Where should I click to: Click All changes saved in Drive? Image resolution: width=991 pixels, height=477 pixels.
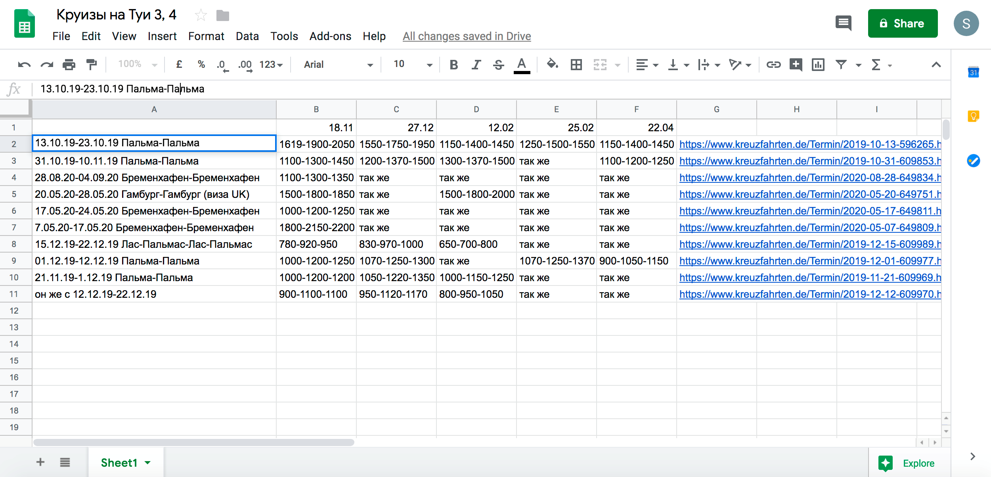coord(467,36)
